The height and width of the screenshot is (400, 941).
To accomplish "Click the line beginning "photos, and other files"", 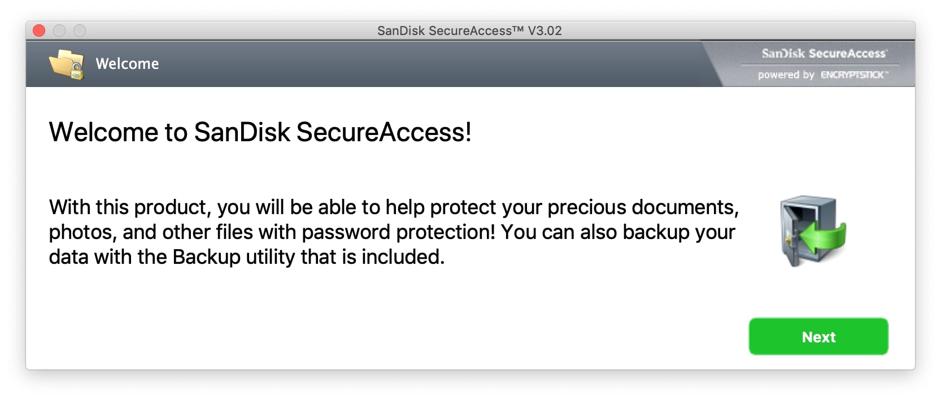I will (x=391, y=232).
